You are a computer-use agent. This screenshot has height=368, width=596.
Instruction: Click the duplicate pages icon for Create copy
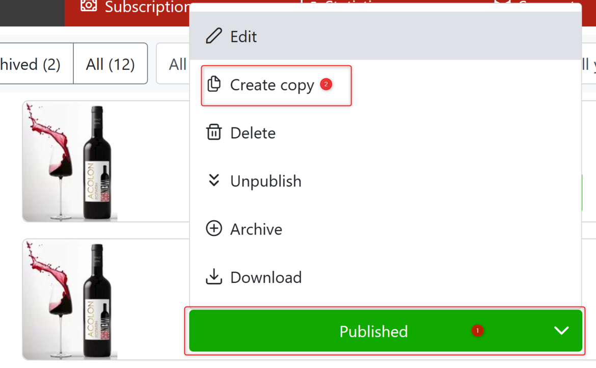point(214,84)
